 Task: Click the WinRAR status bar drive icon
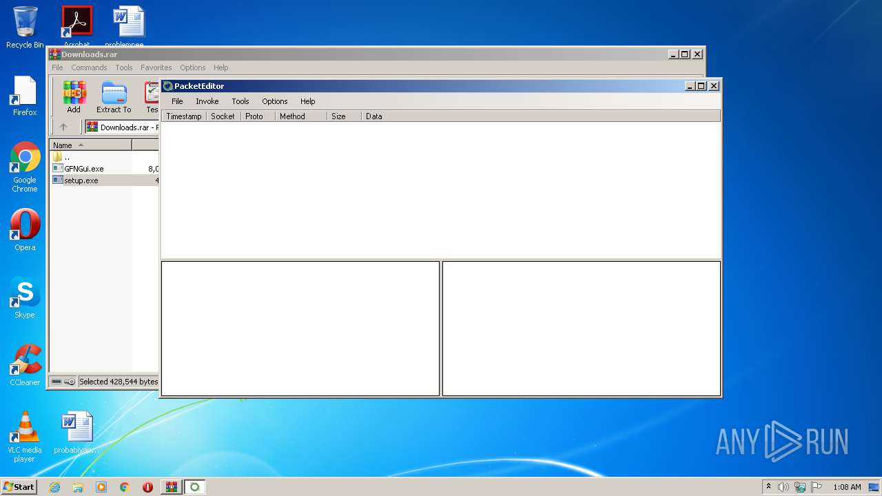tap(57, 382)
